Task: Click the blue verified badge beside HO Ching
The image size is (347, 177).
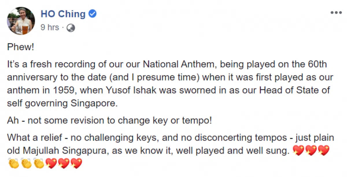Action: tap(93, 14)
